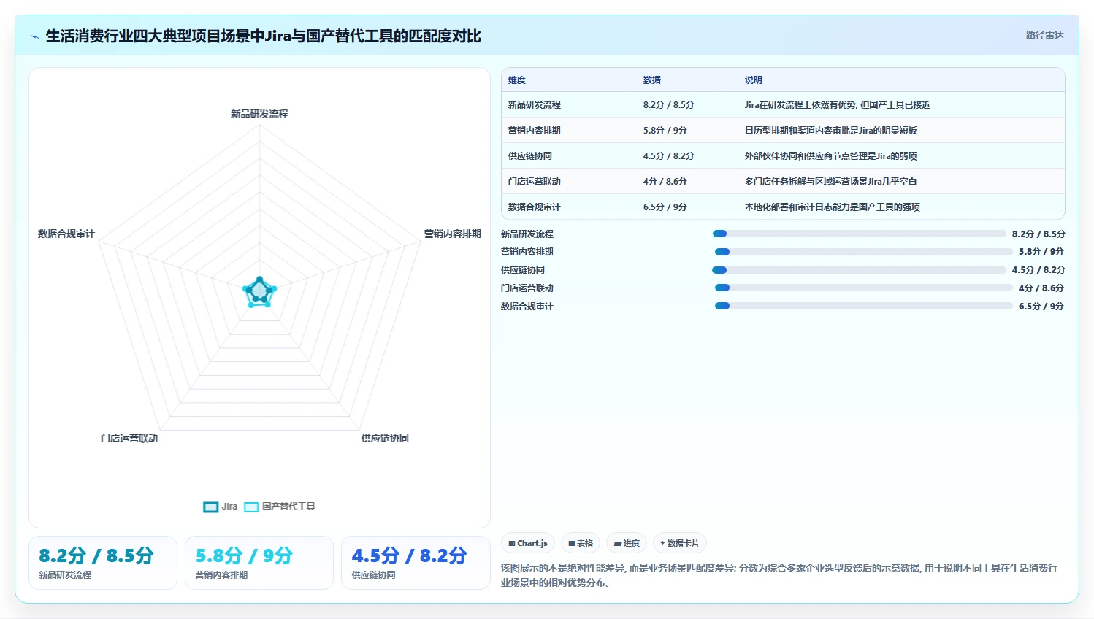Click the 数据卡片 tag chip

tap(680, 543)
